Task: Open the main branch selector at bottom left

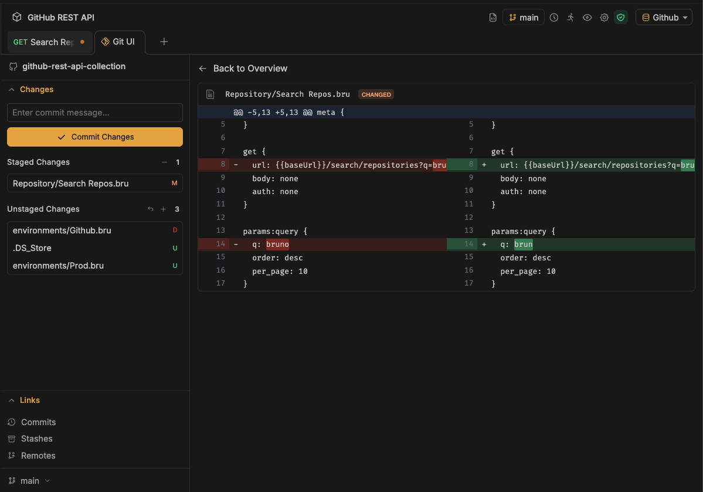Action: click(x=29, y=481)
